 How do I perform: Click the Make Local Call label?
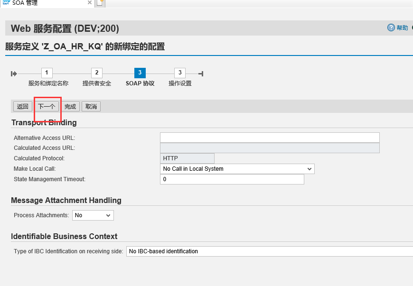point(35,169)
